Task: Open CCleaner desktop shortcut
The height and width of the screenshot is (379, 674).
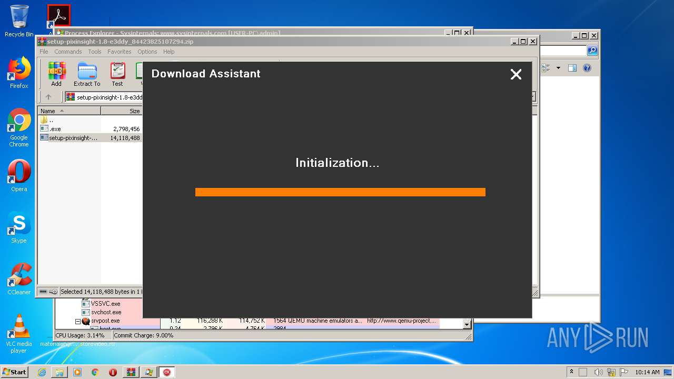Action: tap(19, 279)
